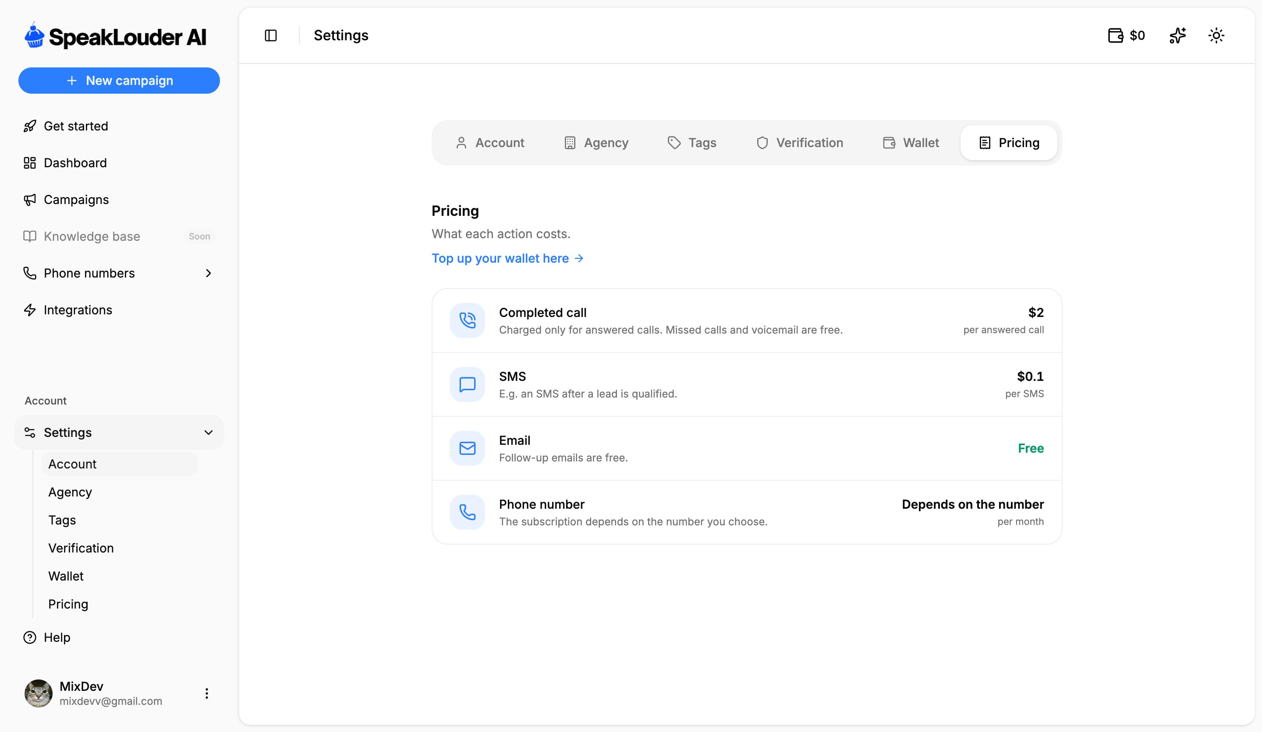This screenshot has height=732, width=1262.
Task: Click the $0.1 per SMS price
Action: pos(1030,377)
